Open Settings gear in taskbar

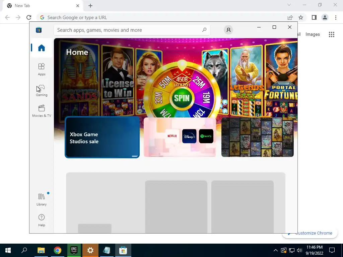pyautogui.click(x=90, y=250)
